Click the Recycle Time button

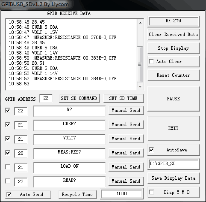[77, 195]
